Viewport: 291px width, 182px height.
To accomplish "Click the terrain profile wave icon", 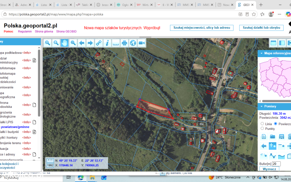I will point(281,156).
